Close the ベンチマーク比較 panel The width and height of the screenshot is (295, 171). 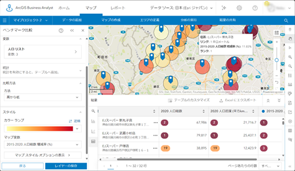click(x=83, y=31)
